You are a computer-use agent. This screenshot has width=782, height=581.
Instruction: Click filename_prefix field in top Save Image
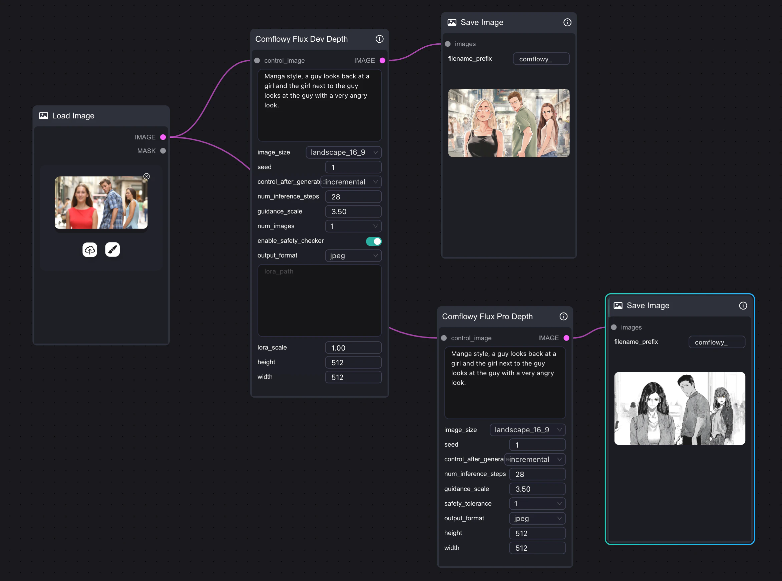(x=541, y=59)
